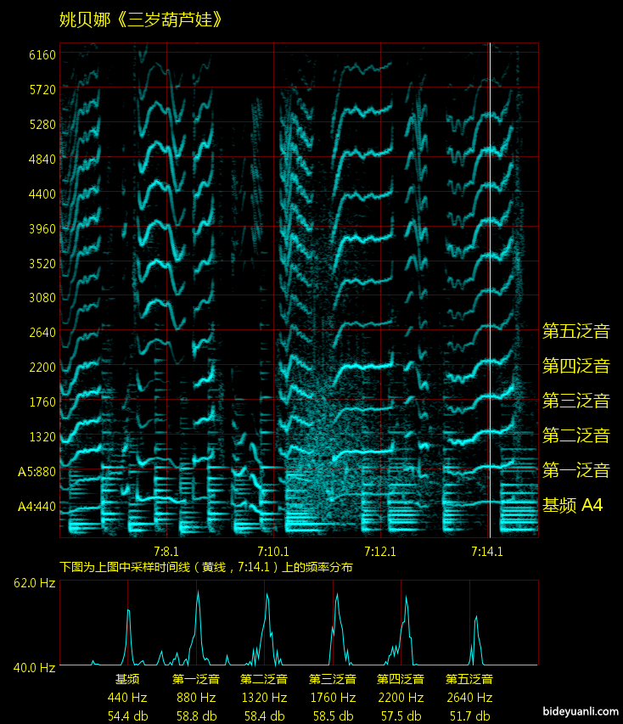Click the A5:880 frequency axis label
623x724 pixels.
[x=36, y=472]
